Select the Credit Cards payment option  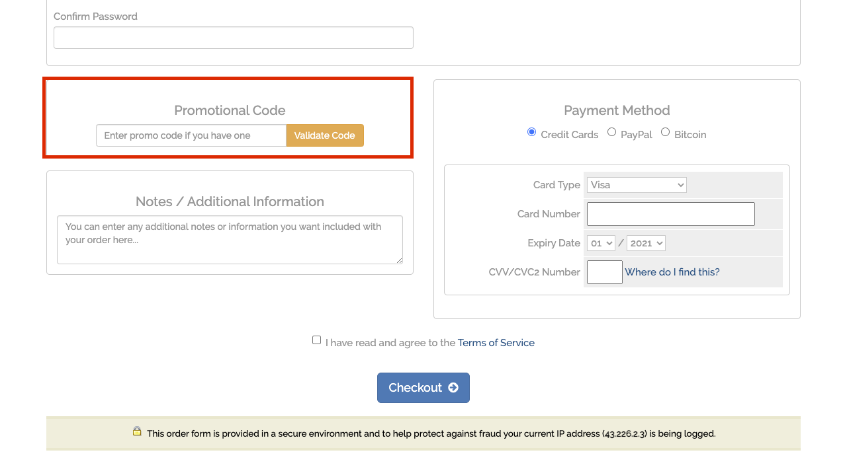531,132
